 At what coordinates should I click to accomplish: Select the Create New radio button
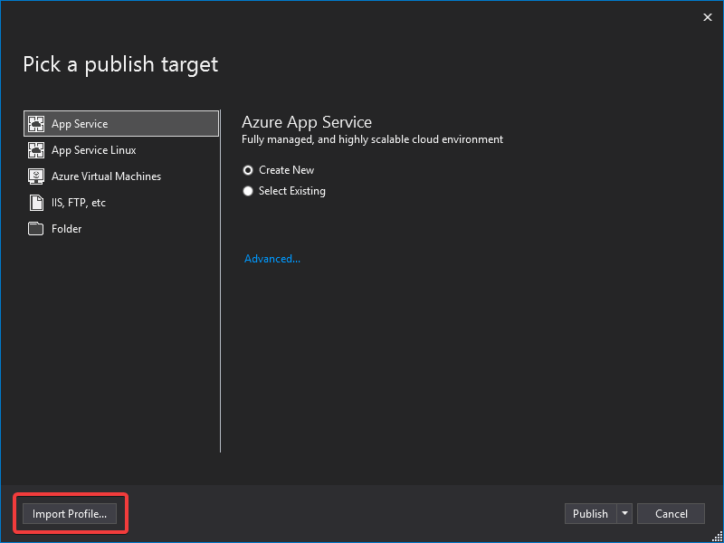(x=248, y=170)
